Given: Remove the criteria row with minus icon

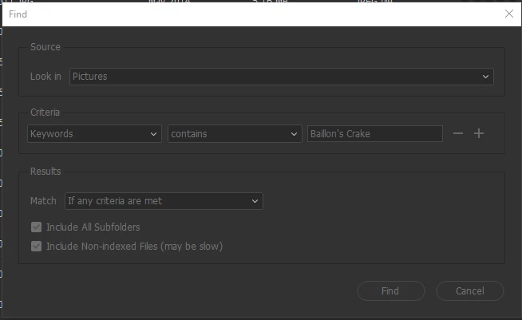Looking at the screenshot, I should 458,133.
